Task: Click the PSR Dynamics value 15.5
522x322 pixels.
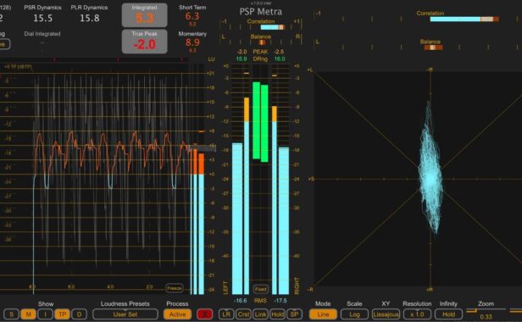Action: point(43,18)
